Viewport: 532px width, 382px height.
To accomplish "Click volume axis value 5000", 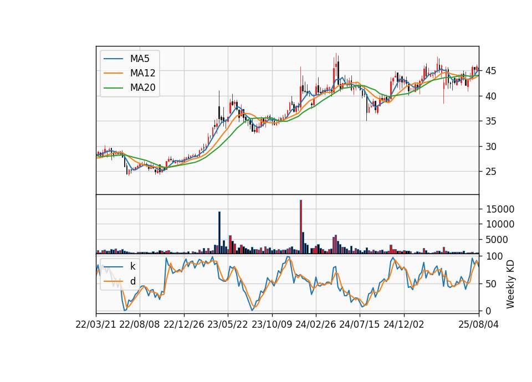I will tap(497, 240).
